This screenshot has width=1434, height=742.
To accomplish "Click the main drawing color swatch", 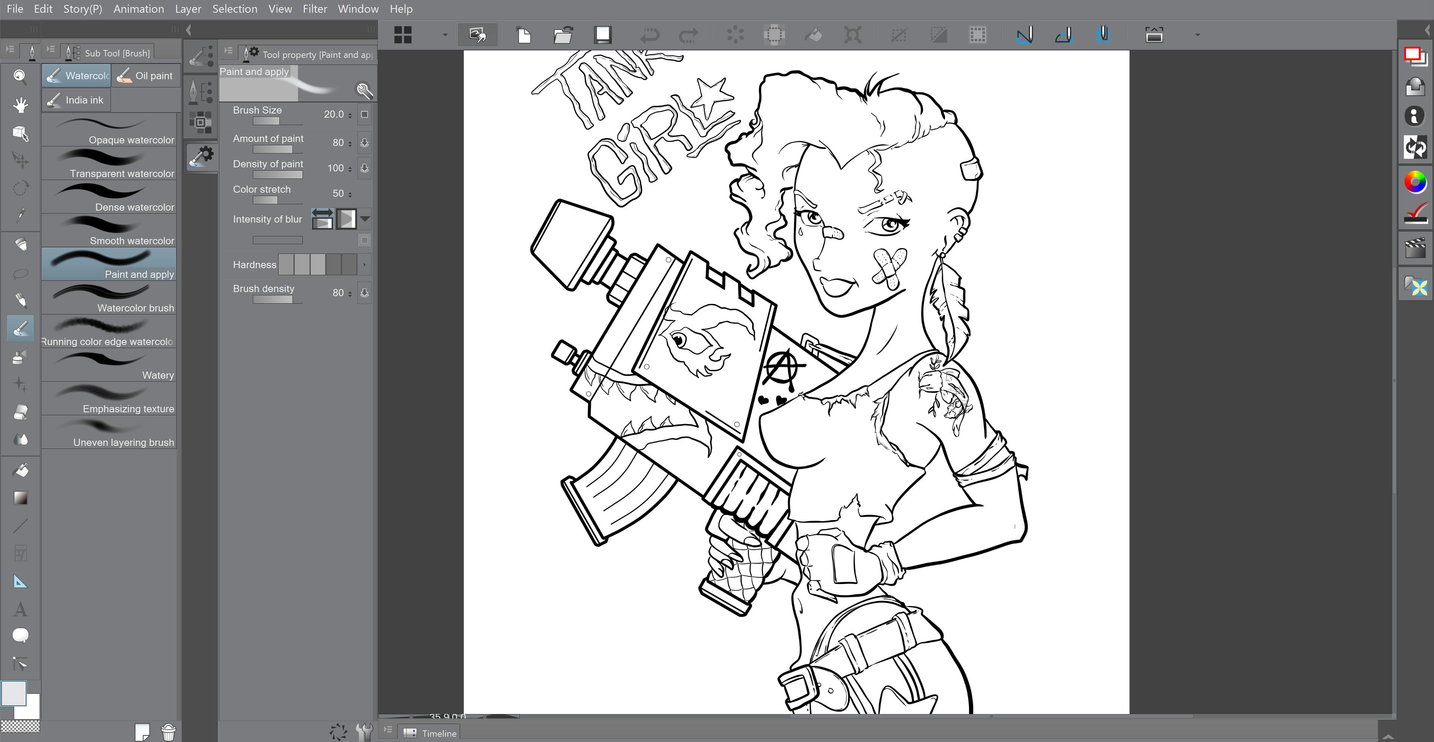I will tap(14, 693).
